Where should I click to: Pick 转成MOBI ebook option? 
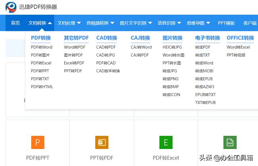[204, 71]
